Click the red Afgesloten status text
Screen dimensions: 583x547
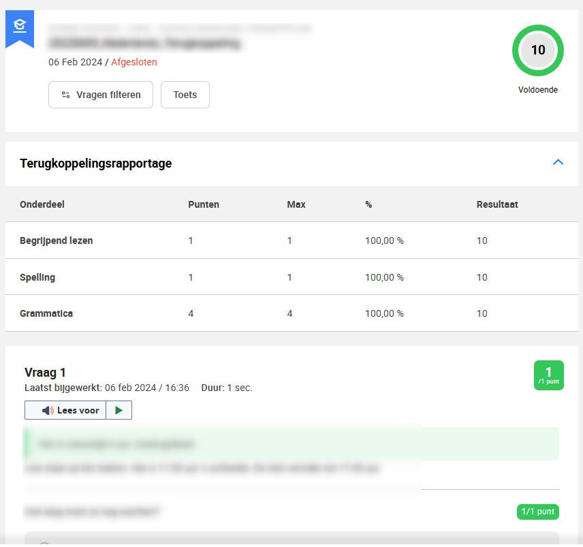134,62
